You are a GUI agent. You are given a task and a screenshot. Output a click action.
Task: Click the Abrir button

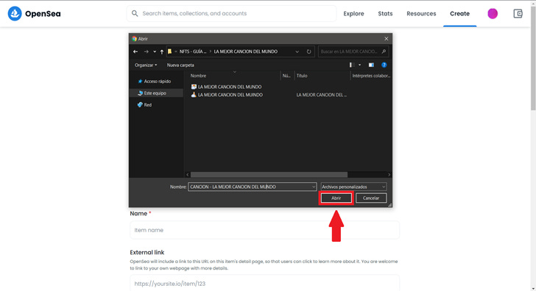tap(336, 198)
